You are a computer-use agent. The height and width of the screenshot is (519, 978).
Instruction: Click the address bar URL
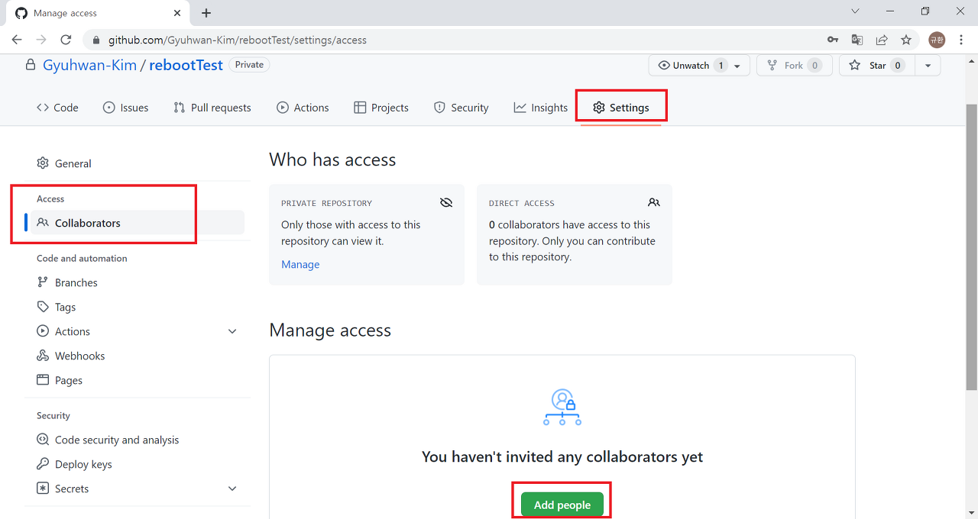[238, 40]
